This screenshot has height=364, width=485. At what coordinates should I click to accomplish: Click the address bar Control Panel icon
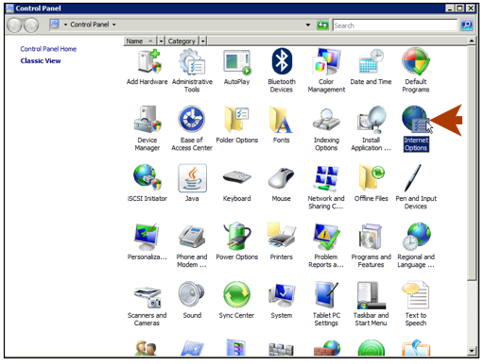(x=55, y=25)
